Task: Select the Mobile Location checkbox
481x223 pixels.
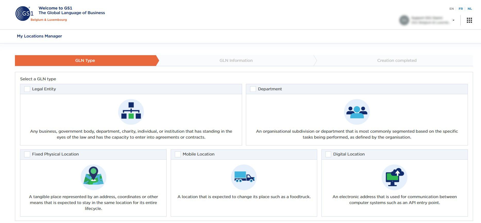Action: 178,154
